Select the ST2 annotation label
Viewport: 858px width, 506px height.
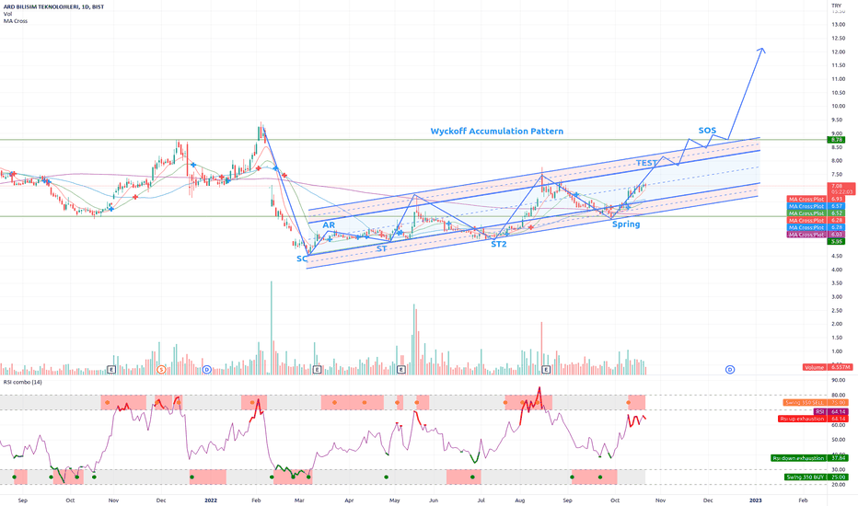pos(498,244)
